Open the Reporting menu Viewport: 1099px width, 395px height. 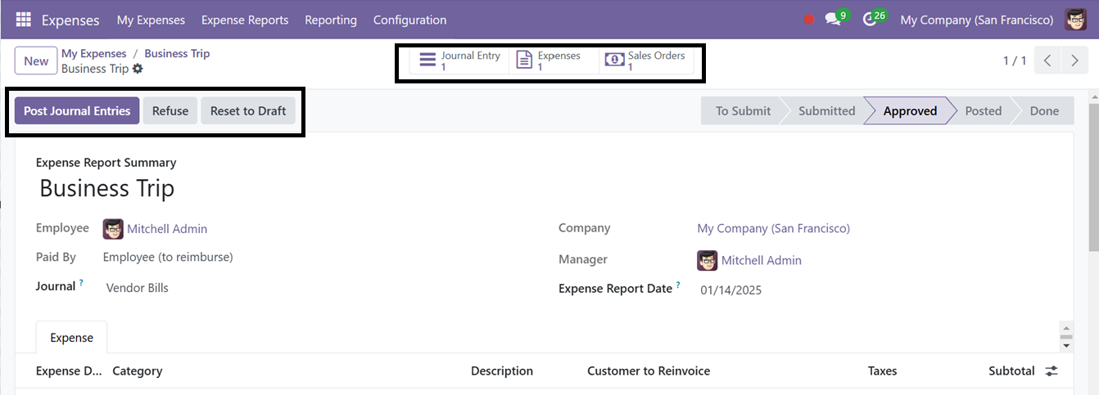tap(331, 20)
